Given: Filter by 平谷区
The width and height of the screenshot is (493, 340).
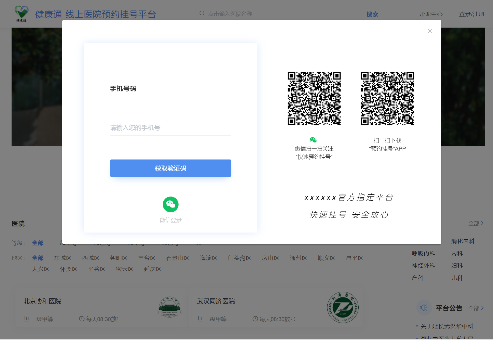Looking at the screenshot, I should point(96,269).
